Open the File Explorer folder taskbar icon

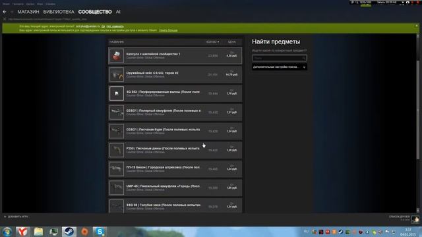[38, 232]
